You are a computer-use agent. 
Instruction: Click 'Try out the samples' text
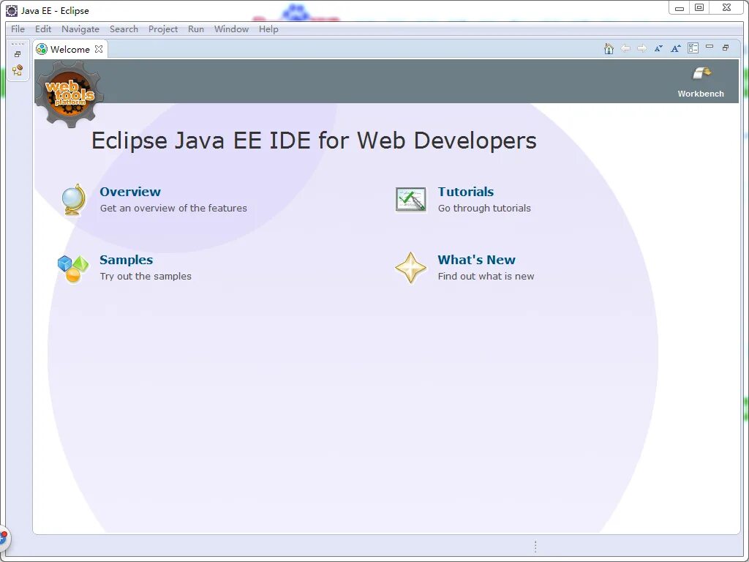[146, 276]
